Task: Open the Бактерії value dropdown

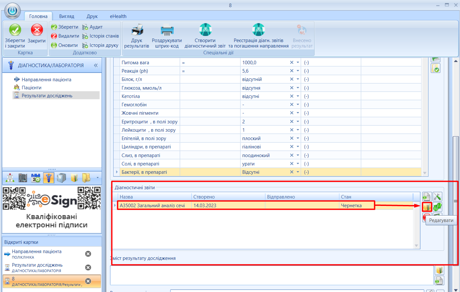Action: click(x=298, y=172)
